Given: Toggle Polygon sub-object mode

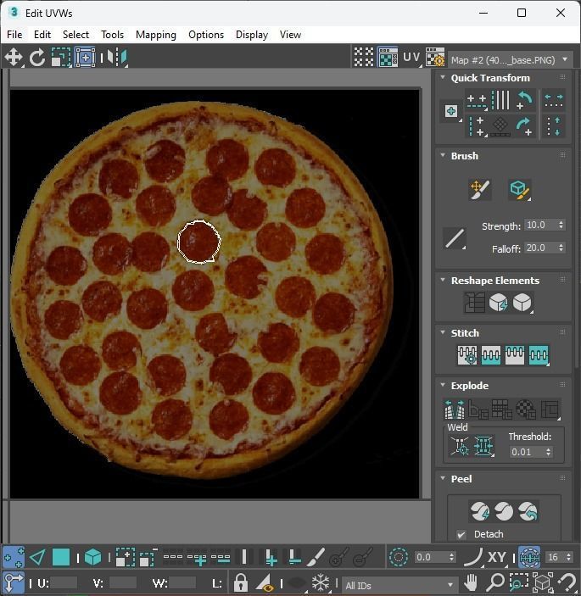Looking at the screenshot, I should point(61,558).
